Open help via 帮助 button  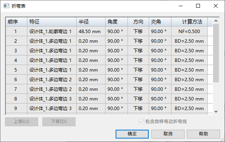pos(203,134)
